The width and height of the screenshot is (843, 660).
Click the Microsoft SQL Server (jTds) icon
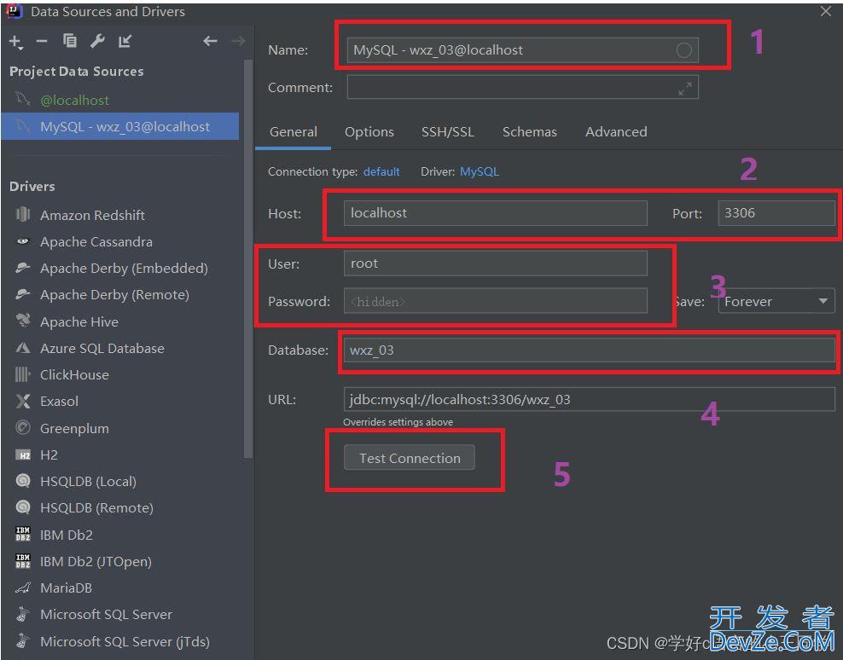click(x=22, y=640)
